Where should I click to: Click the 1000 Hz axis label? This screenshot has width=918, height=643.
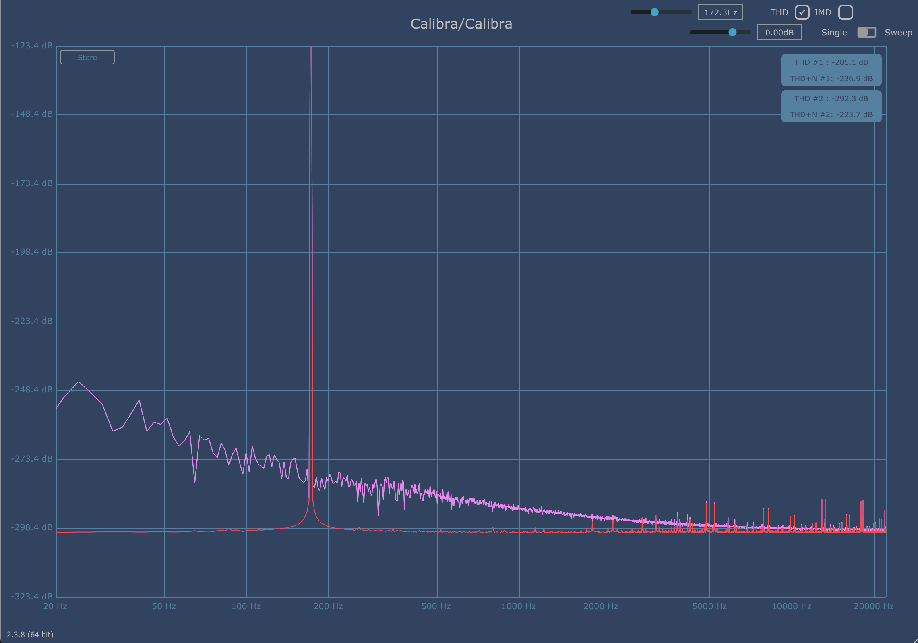(519, 606)
